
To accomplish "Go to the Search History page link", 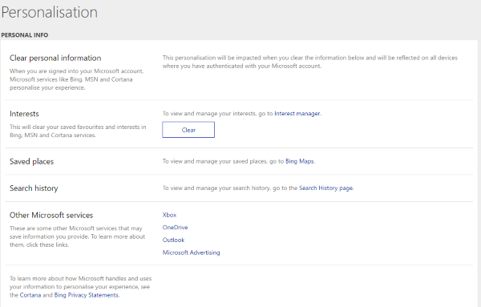I will pyautogui.click(x=325, y=188).
